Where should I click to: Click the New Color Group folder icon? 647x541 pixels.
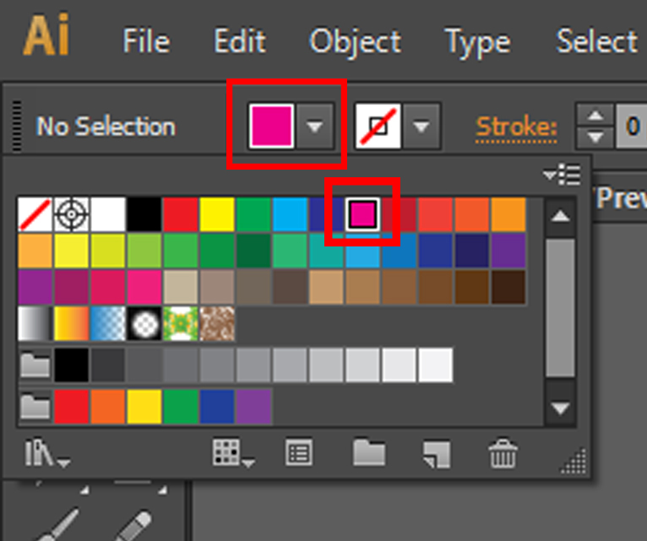(x=368, y=454)
